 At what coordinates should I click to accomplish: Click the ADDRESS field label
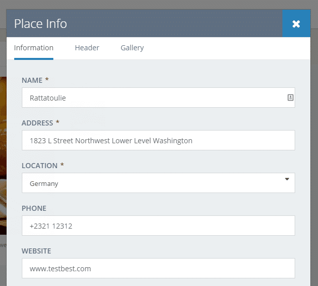[37, 123]
